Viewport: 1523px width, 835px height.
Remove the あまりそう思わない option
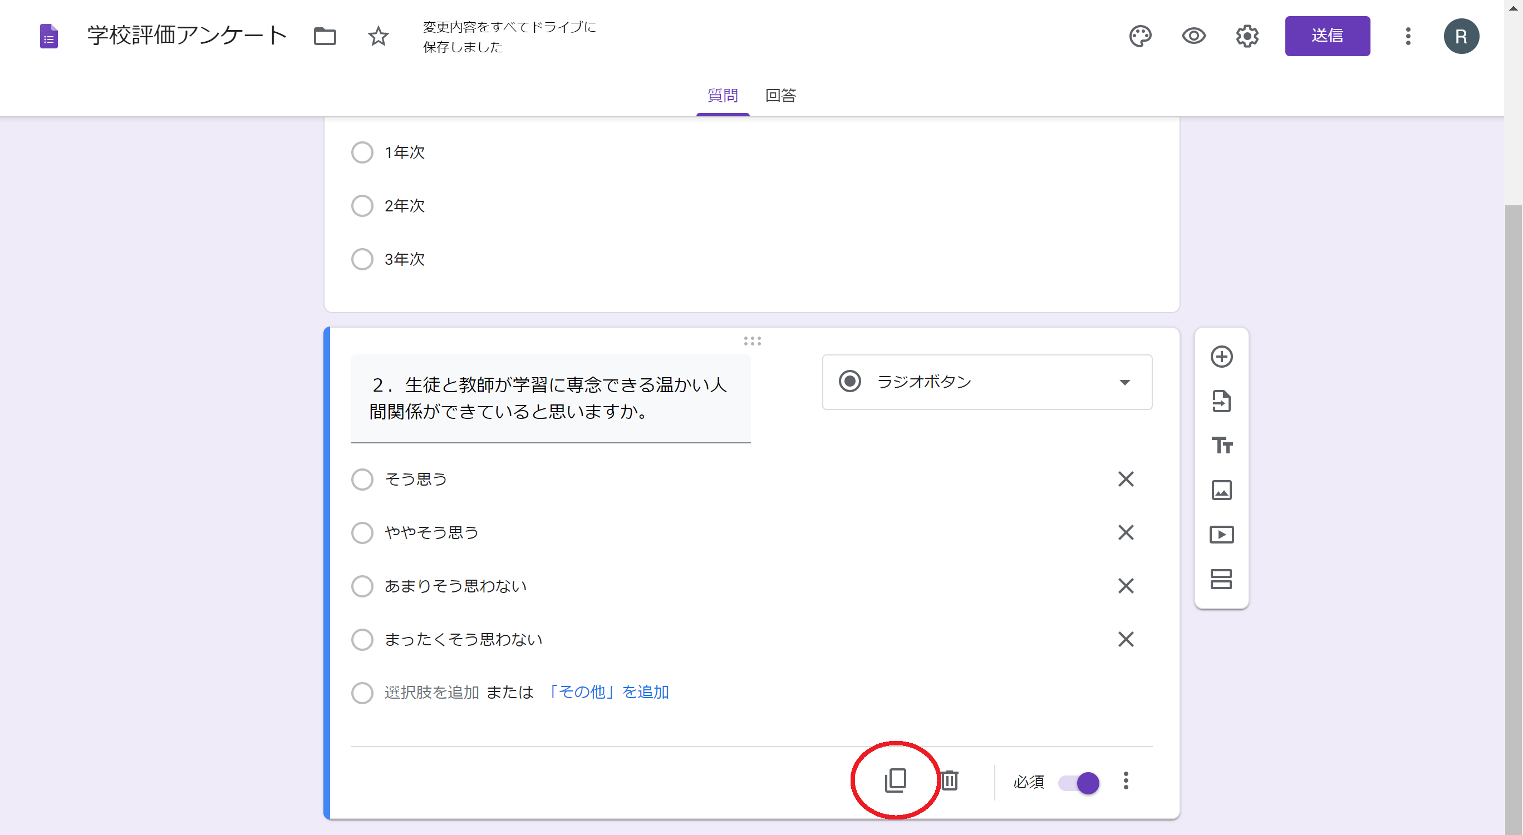coord(1126,586)
